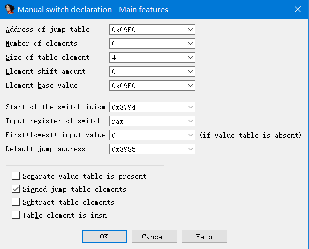Open the Element shift amount dropdown list
Screen dimensions: 309x249
(190, 72)
